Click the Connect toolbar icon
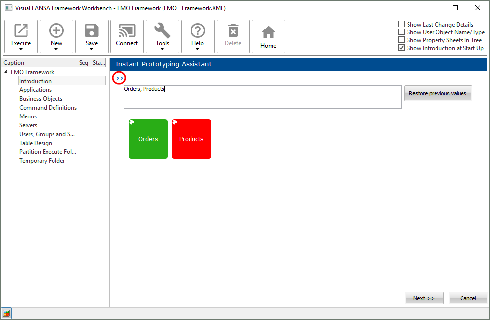 coord(127,30)
